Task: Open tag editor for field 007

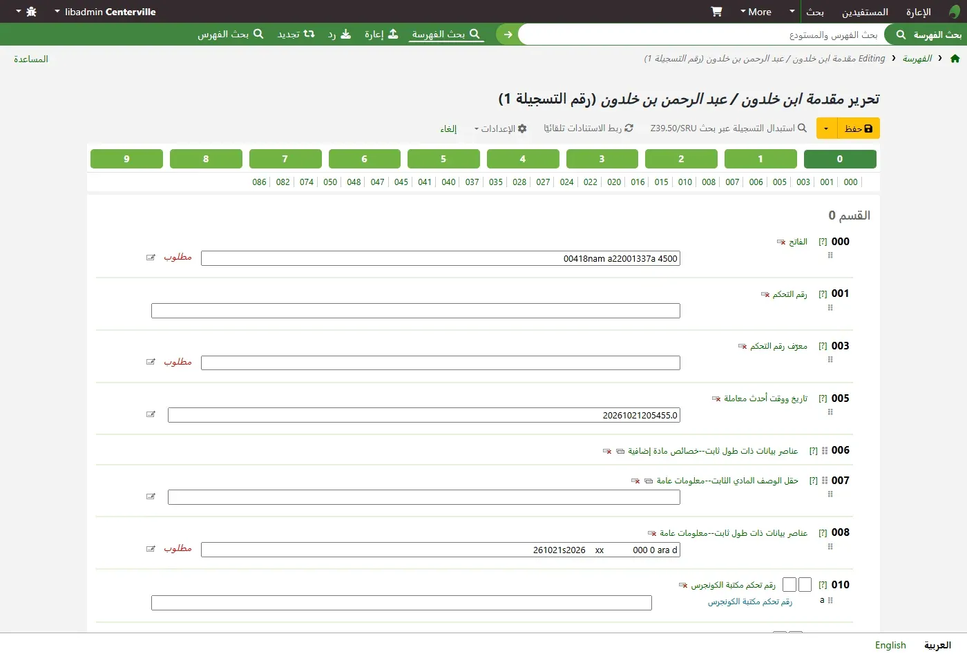Action: (151, 496)
